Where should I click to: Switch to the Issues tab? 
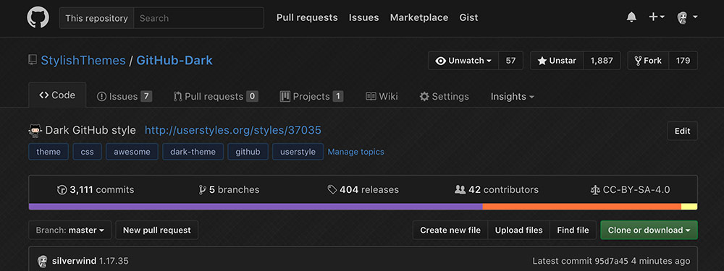tap(125, 96)
